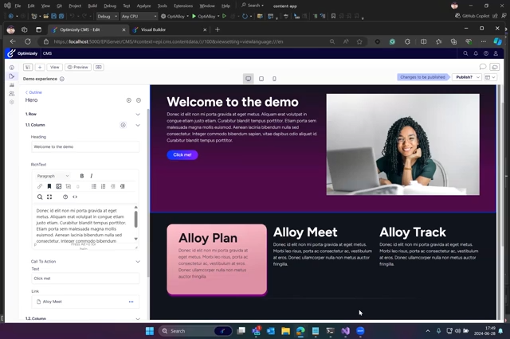This screenshot has height=339, width=510.
Task: Open Visual Studio Debug menu
Action: pyautogui.click(x=110, y=6)
